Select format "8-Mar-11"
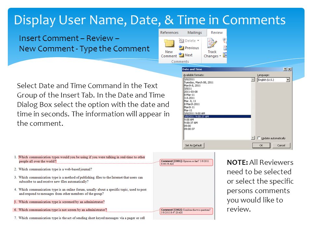 [217, 95]
